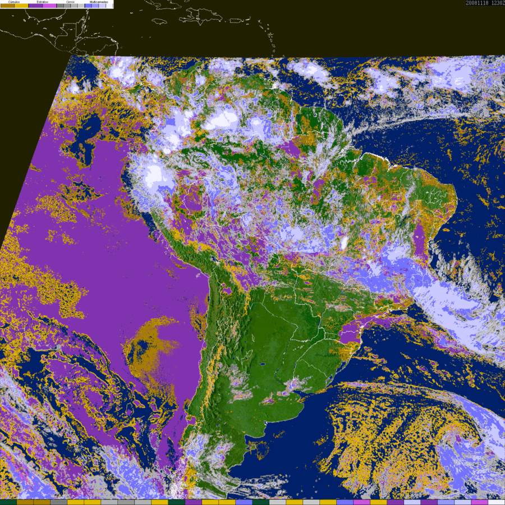This screenshot has width=505, height=505.
Task: Click the 'Multicamadas' legend label
Action: pyautogui.click(x=99, y=2)
